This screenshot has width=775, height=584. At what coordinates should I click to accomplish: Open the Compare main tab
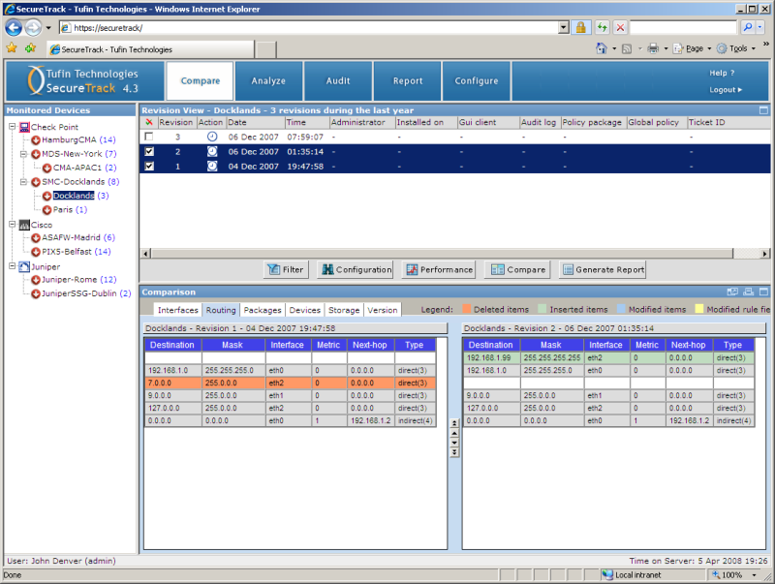point(201,80)
